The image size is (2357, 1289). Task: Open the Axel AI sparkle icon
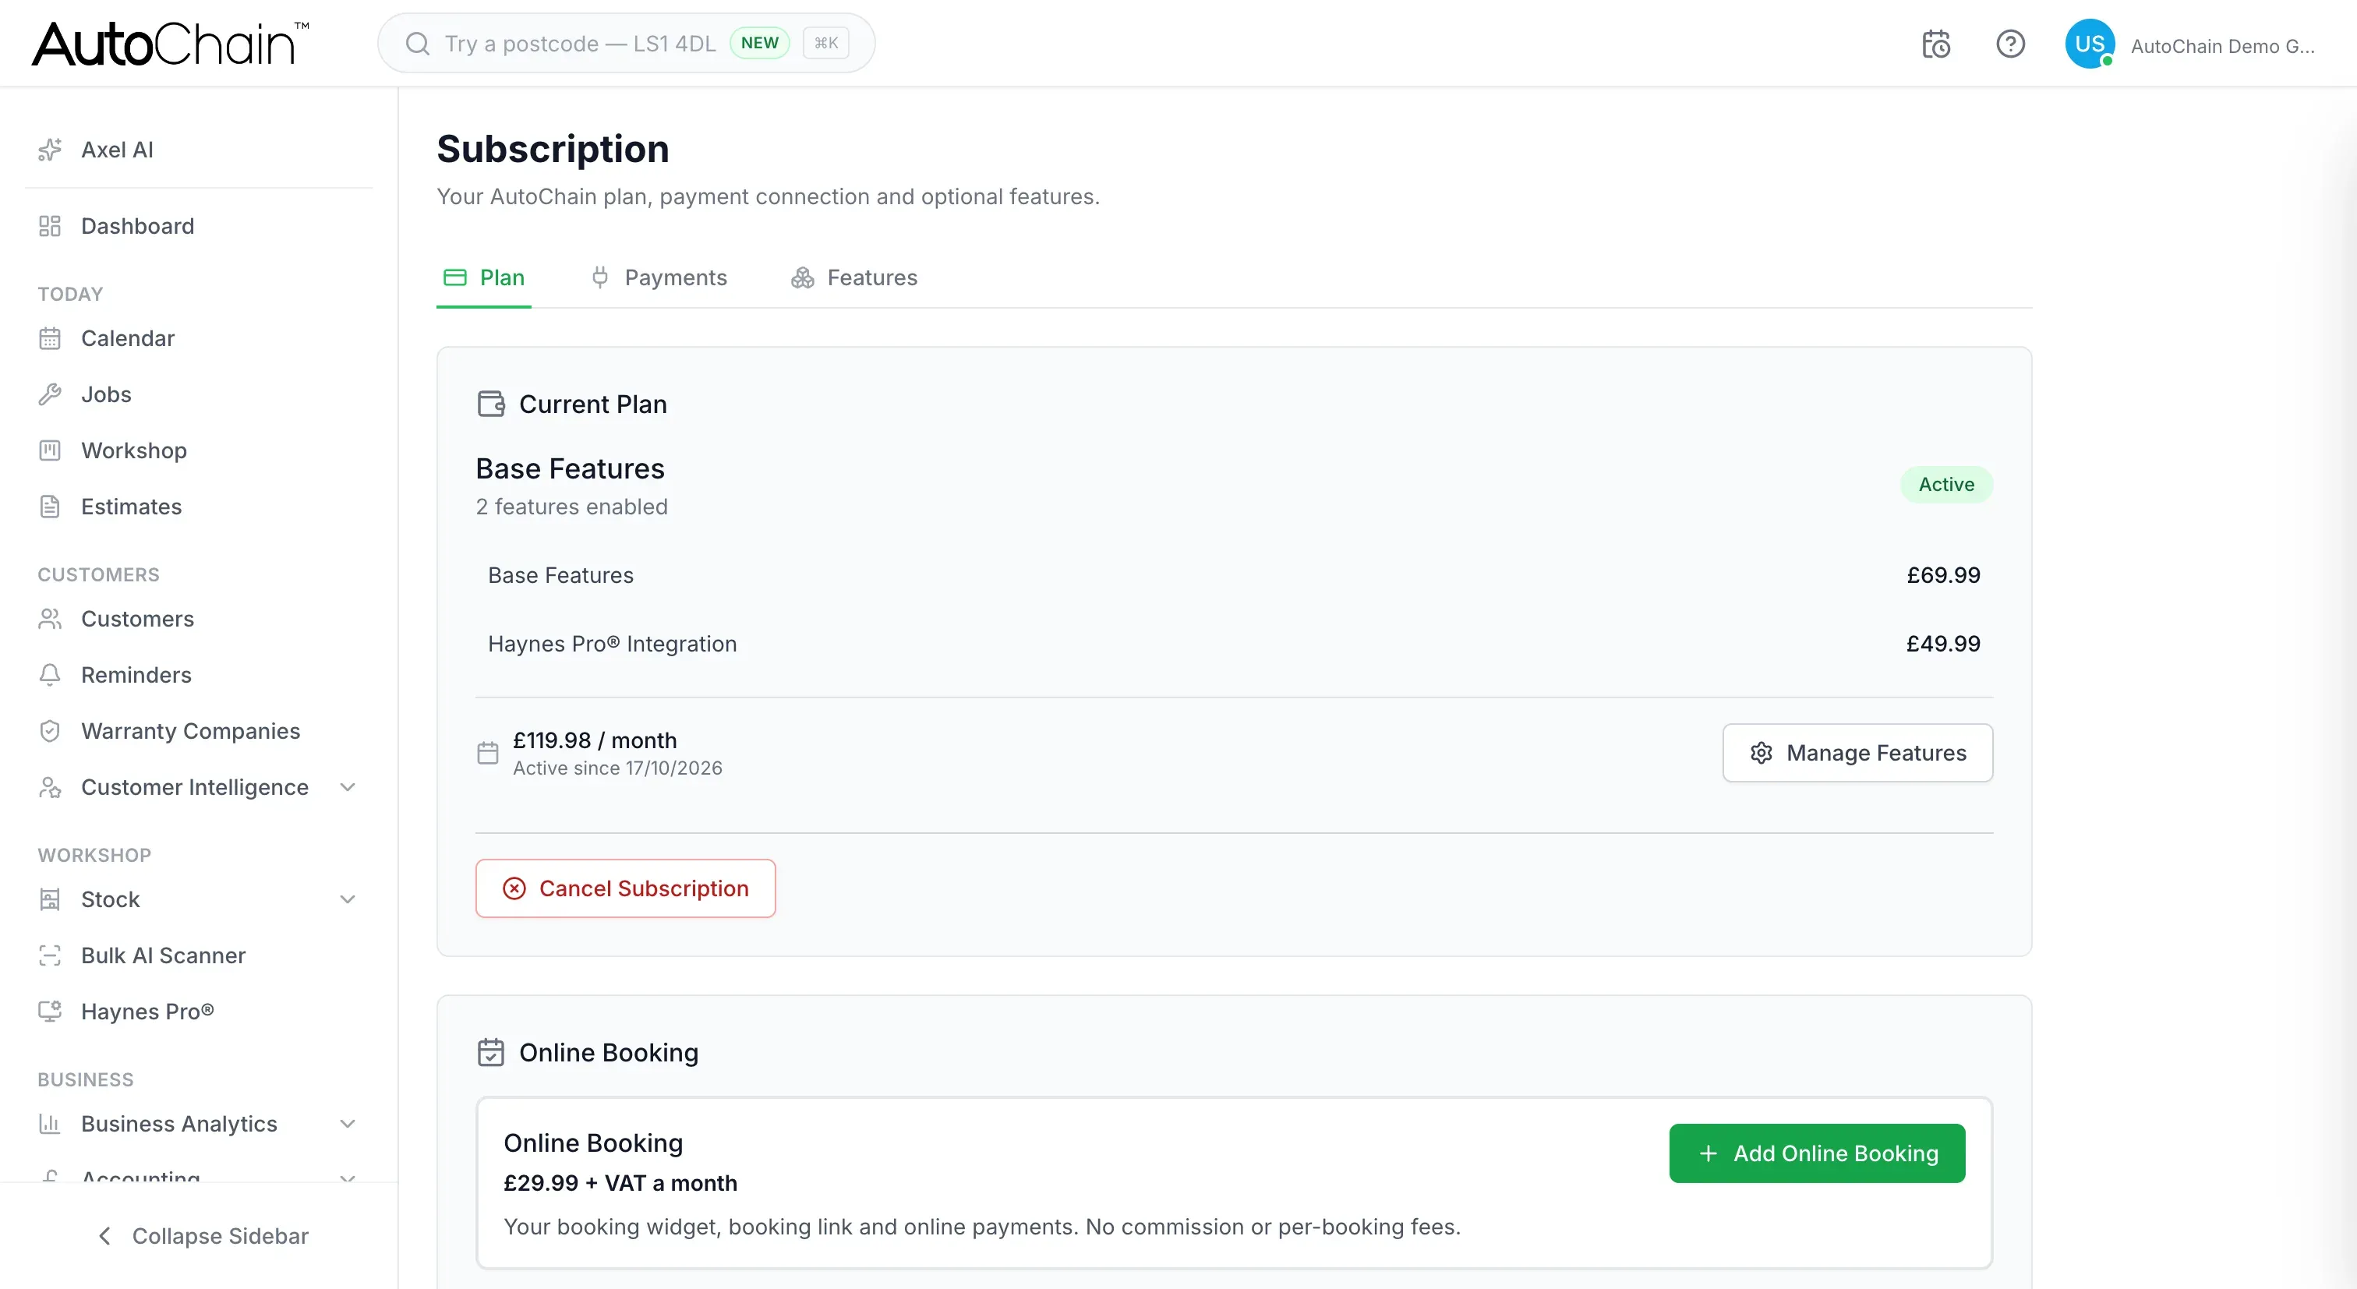[x=49, y=149]
